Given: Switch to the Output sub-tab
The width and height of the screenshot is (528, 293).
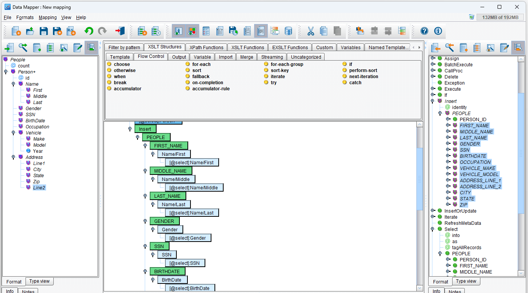Looking at the screenshot, I should 179,57.
